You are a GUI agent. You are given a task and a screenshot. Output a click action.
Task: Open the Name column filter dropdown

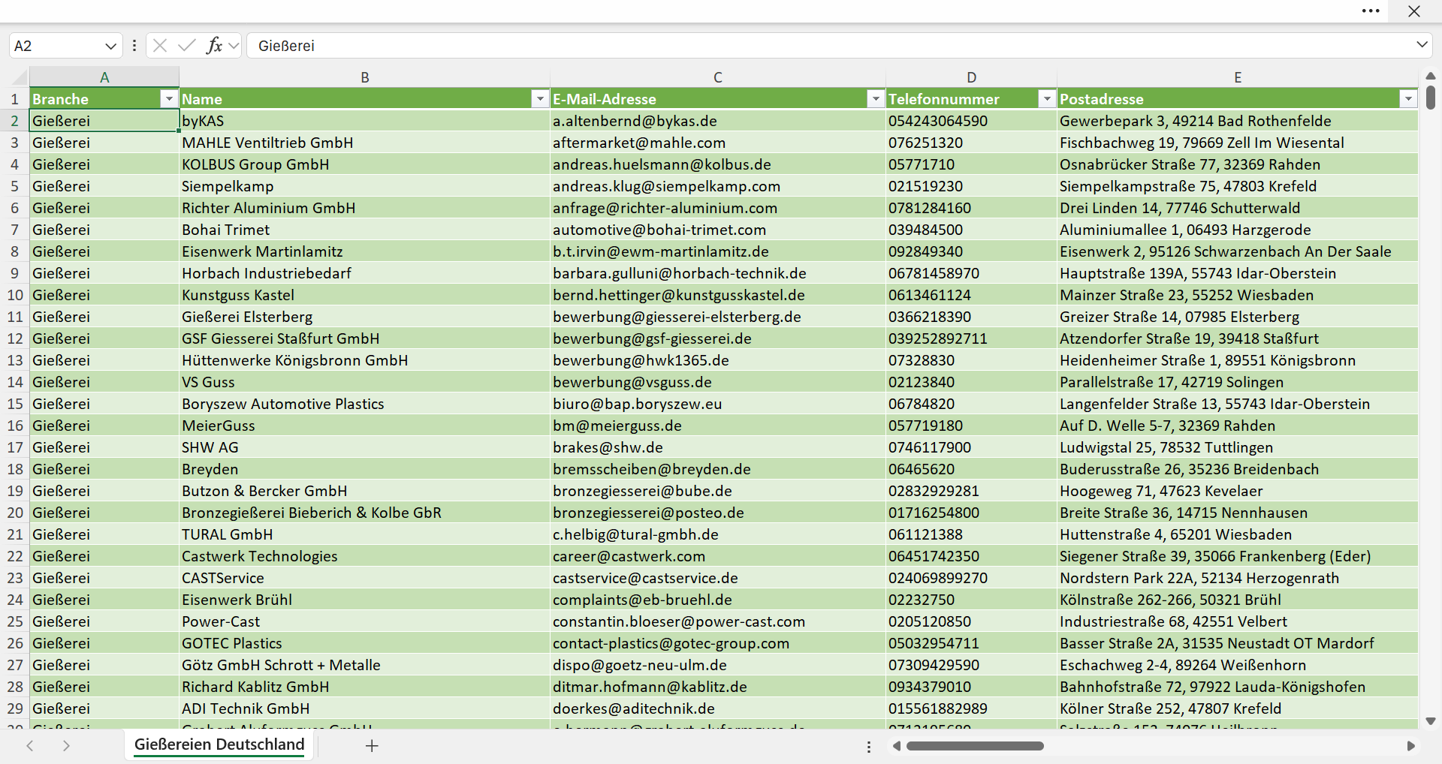pos(540,99)
